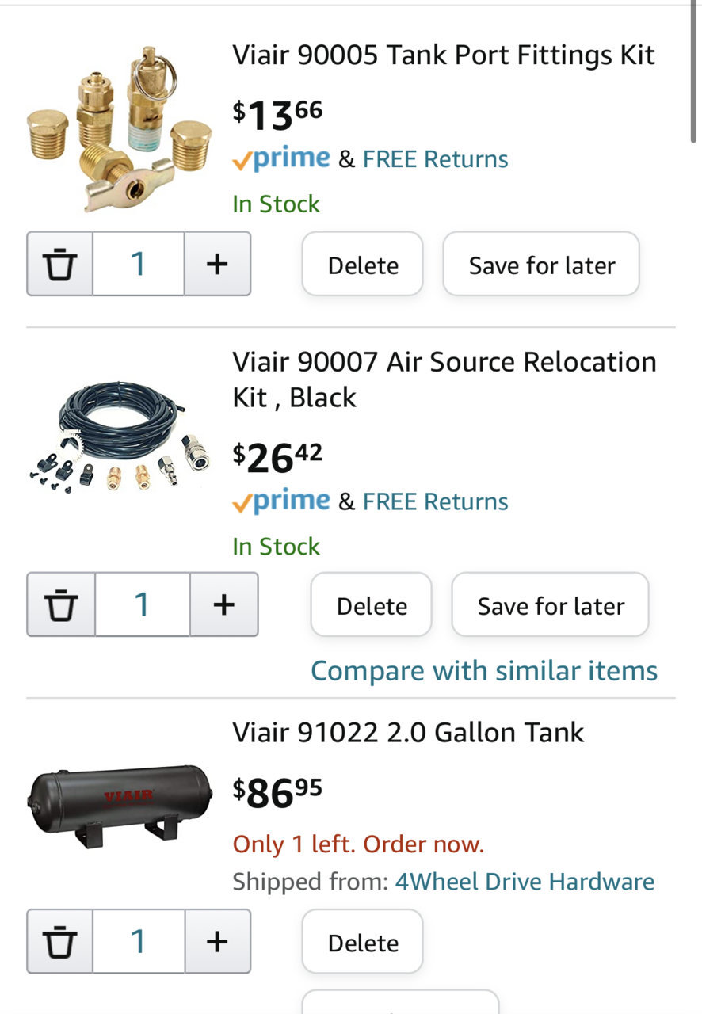Increase quantity of Tank Port Fittings Kit

[217, 264]
